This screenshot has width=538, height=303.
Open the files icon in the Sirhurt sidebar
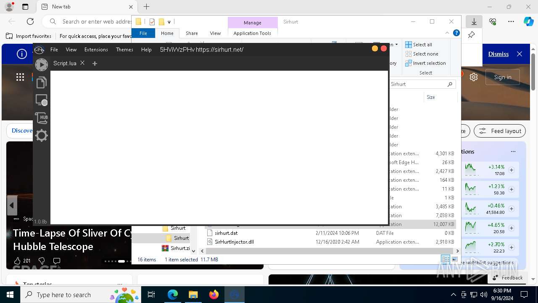[x=41, y=82]
